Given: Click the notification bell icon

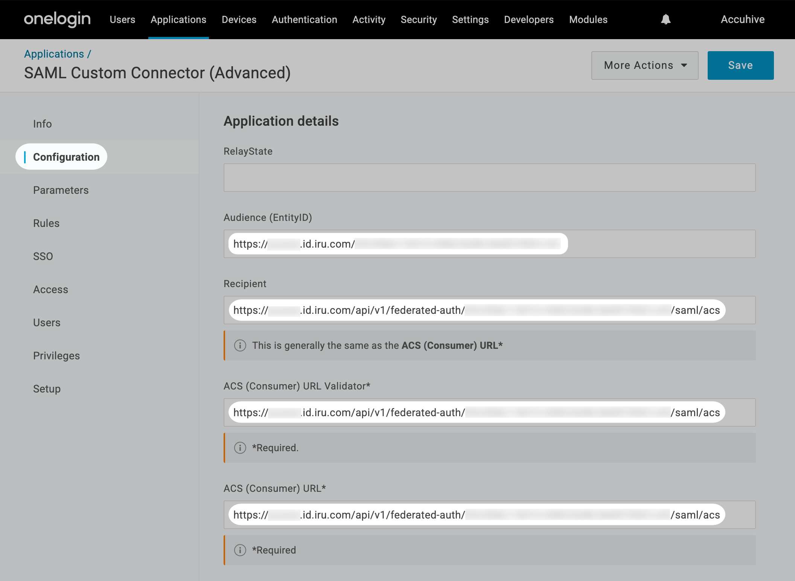Looking at the screenshot, I should [666, 20].
